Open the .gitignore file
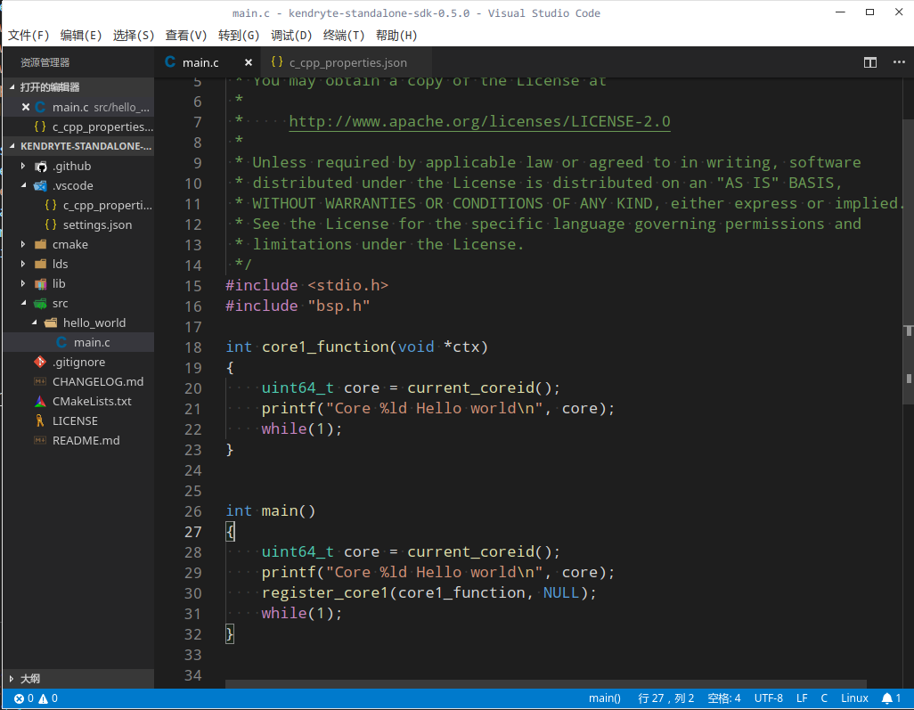This screenshot has width=914, height=710. tap(78, 362)
